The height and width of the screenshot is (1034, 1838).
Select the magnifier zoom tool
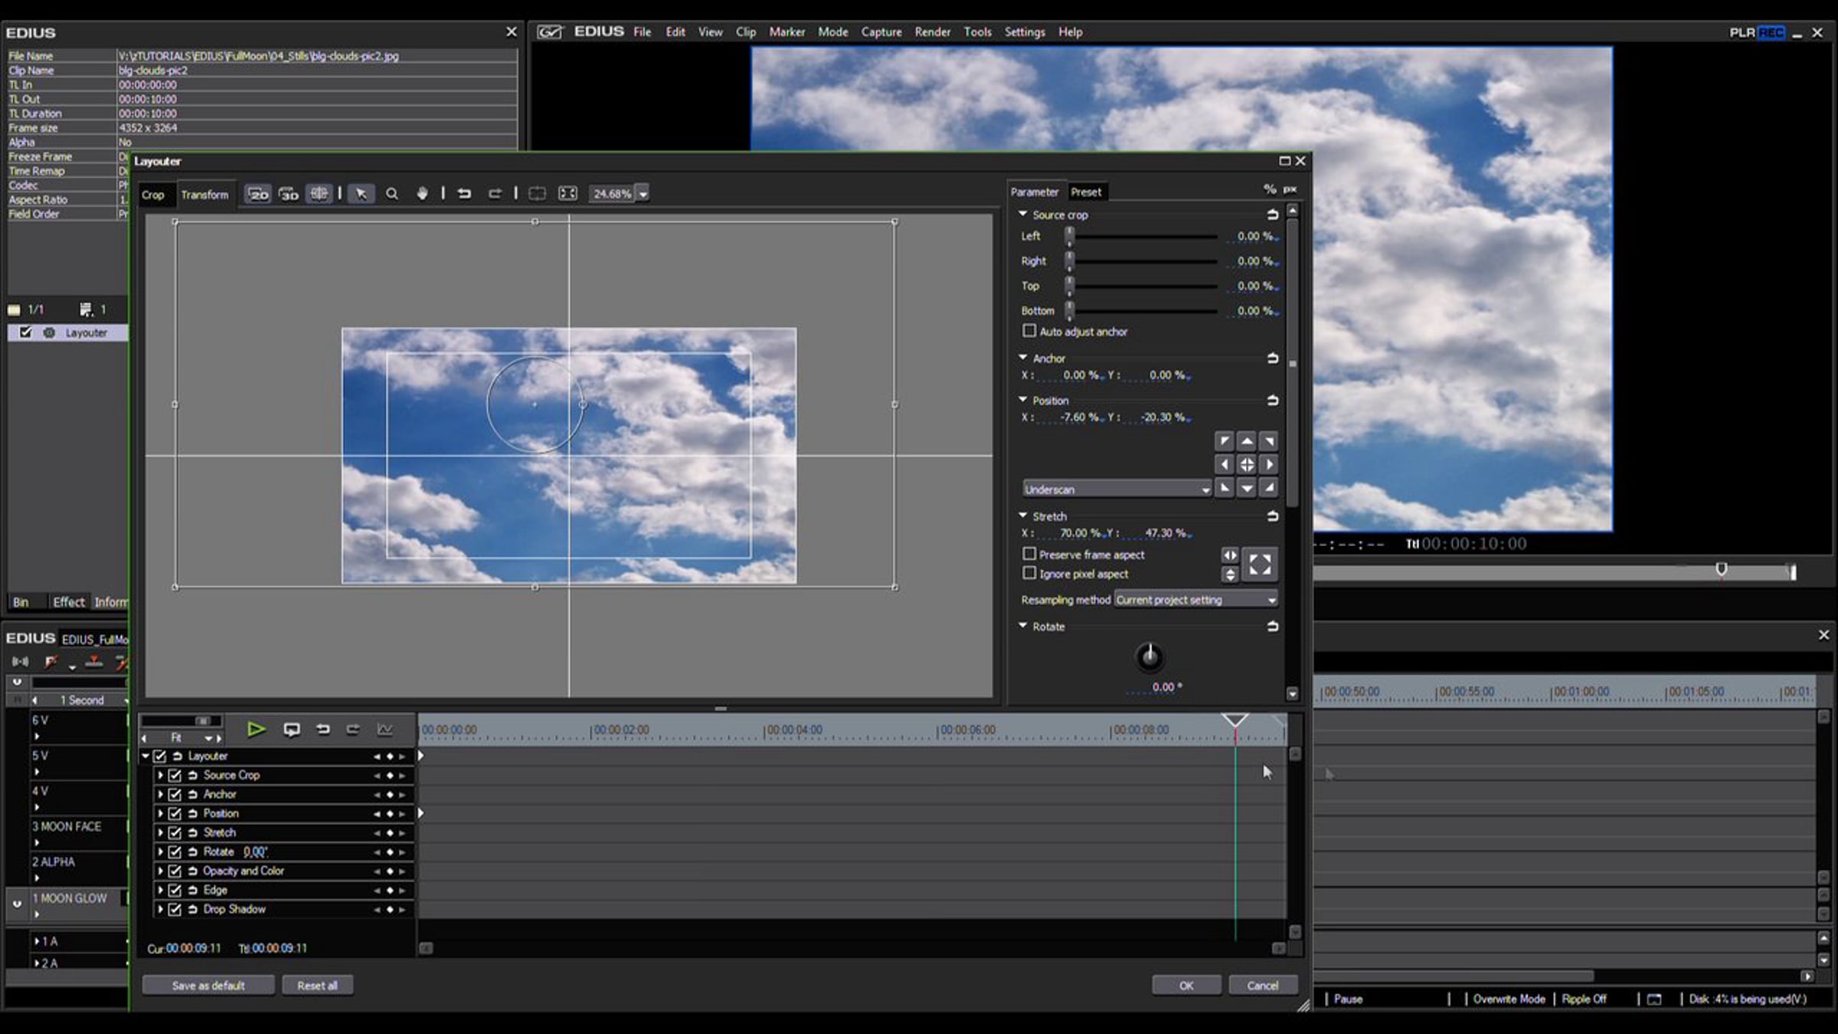[x=392, y=194]
